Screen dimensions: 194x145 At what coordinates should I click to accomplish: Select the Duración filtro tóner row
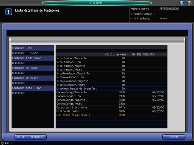111,108
